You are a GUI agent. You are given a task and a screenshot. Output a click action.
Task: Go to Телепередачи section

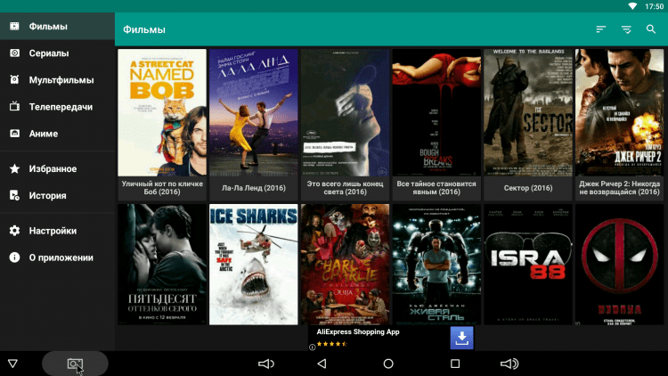point(61,107)
